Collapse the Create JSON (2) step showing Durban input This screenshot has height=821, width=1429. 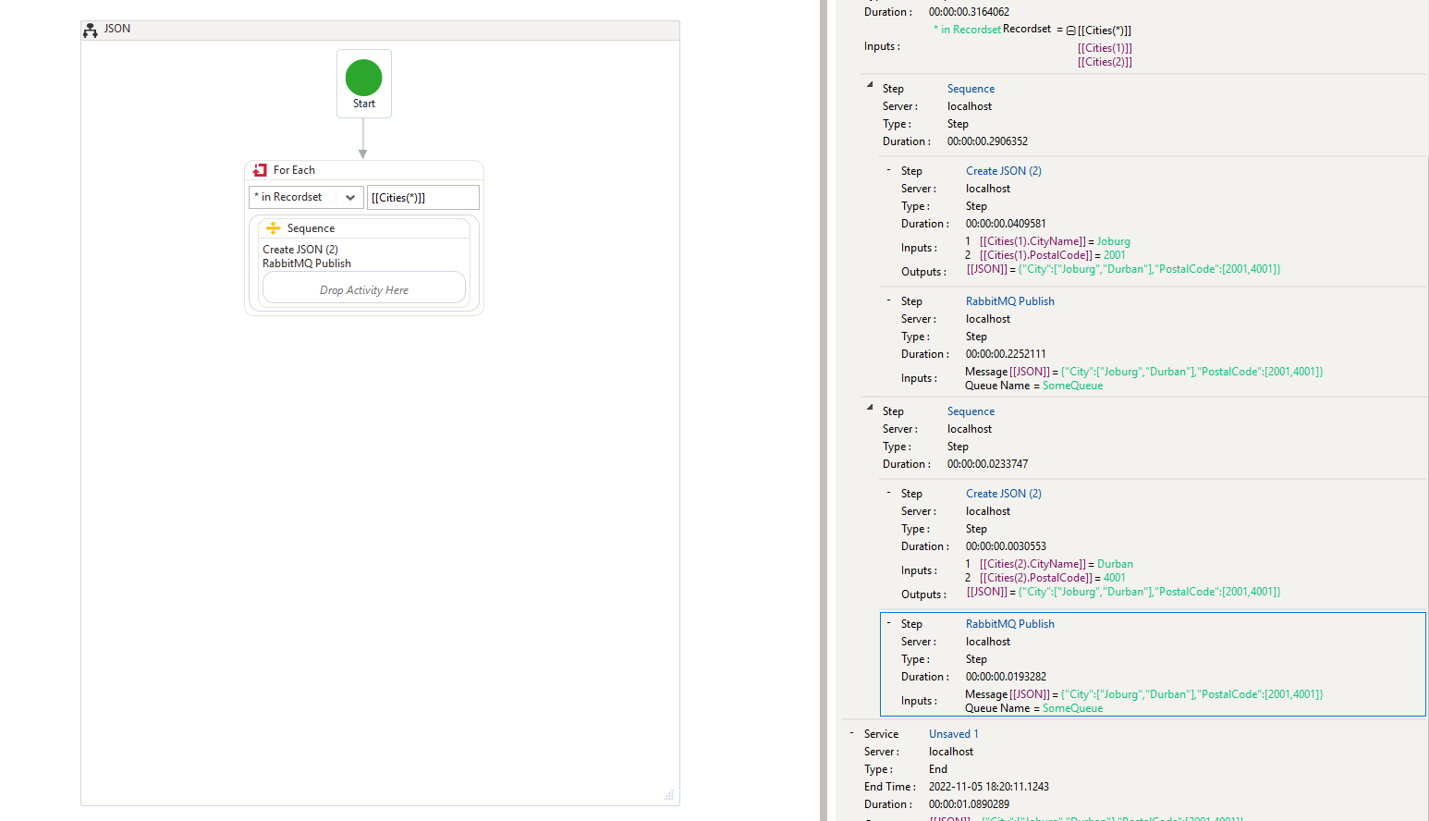pyautogui.click(x=888, y=492)
